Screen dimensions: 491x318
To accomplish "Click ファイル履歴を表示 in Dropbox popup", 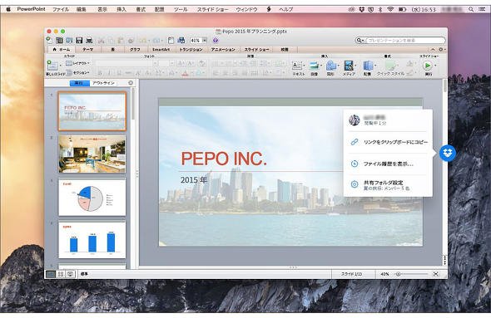I will pos(388,164).
